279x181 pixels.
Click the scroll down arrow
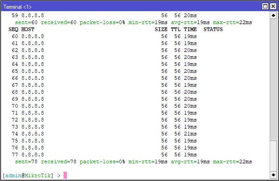click(x=273, y=175)
